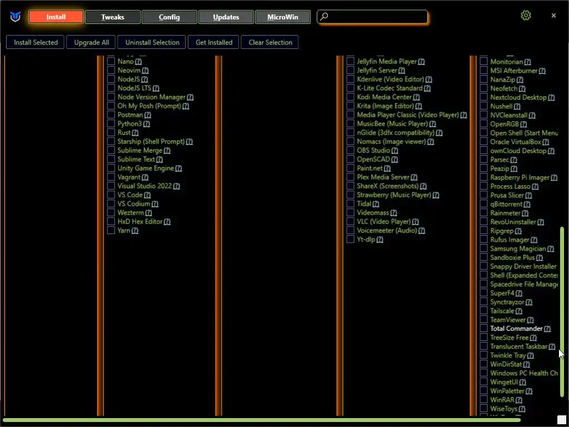Image resolution: width=569 pixels, height=427 pixels.
Task: Tick the Krita (Image Editor) checkbox
Action: point(350,106)
